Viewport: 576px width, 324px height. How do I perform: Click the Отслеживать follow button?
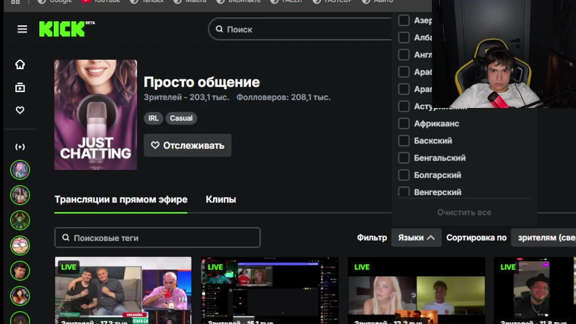pyautogui.click(x=188, y=145)
